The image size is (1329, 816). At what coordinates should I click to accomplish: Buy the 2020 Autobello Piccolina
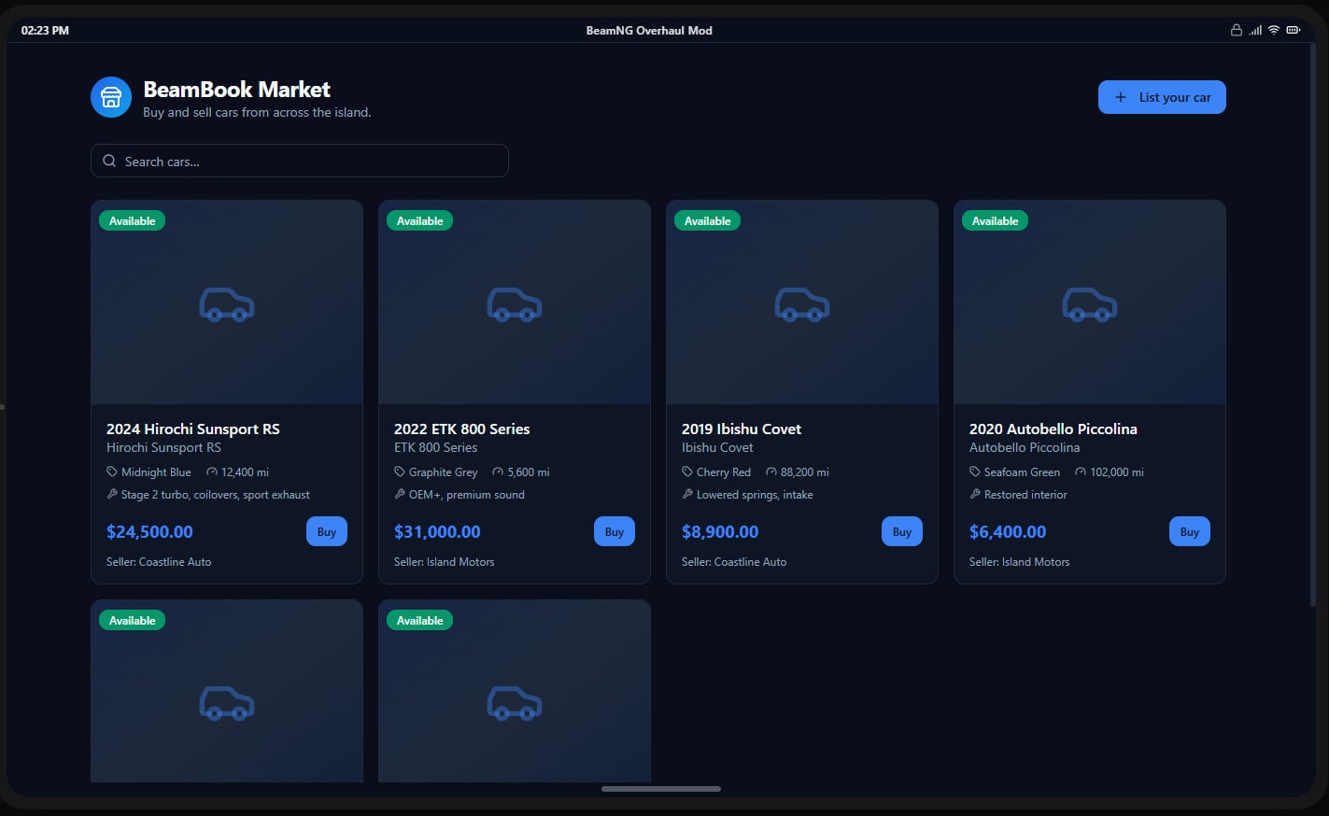pyautogui.click(x=1190, y=531)
